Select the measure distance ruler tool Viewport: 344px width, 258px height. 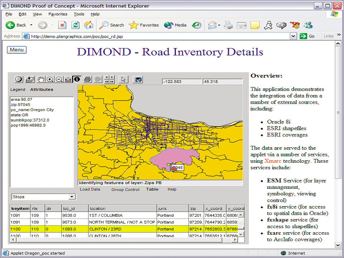[x=68, y=79]
